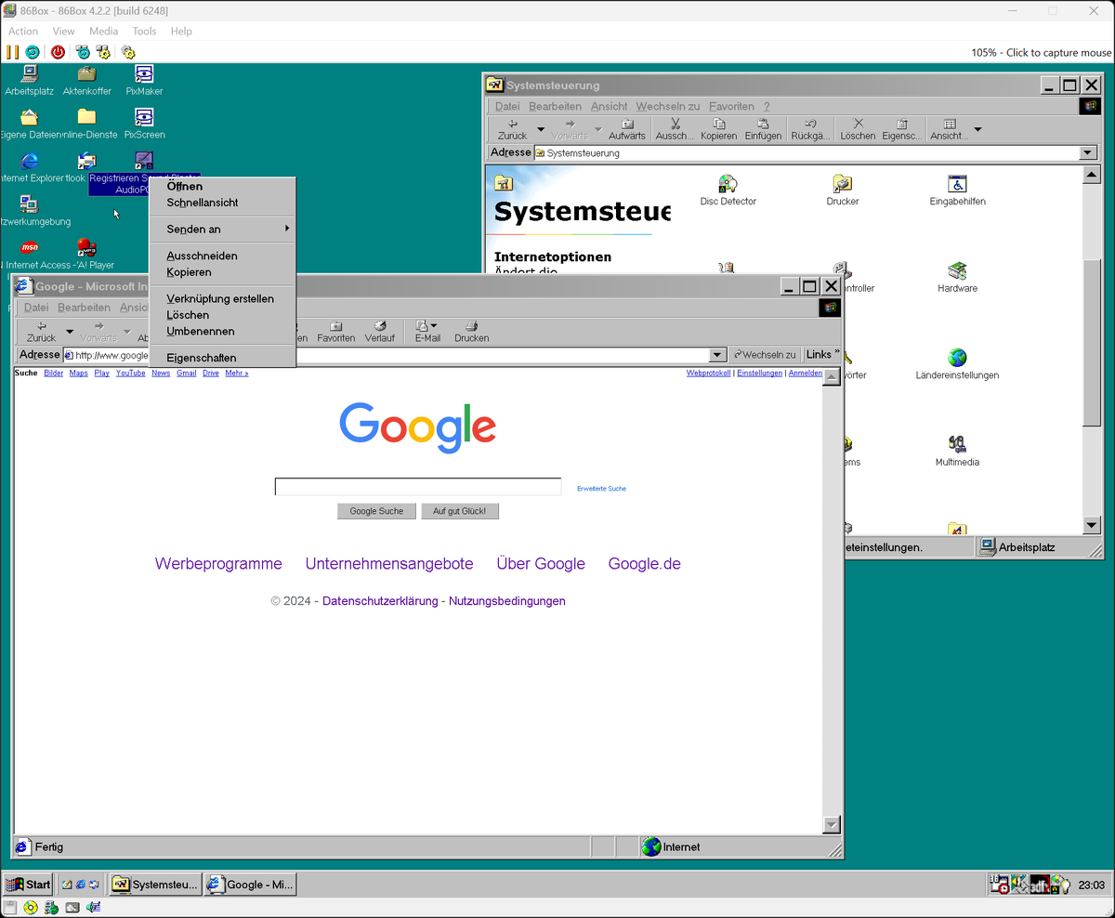
Task: Click Auf gut Glück! button
Action: 459,511
